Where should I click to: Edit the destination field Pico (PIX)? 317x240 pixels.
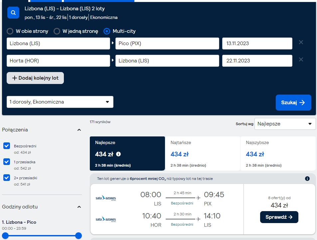(x=167, y=43)
